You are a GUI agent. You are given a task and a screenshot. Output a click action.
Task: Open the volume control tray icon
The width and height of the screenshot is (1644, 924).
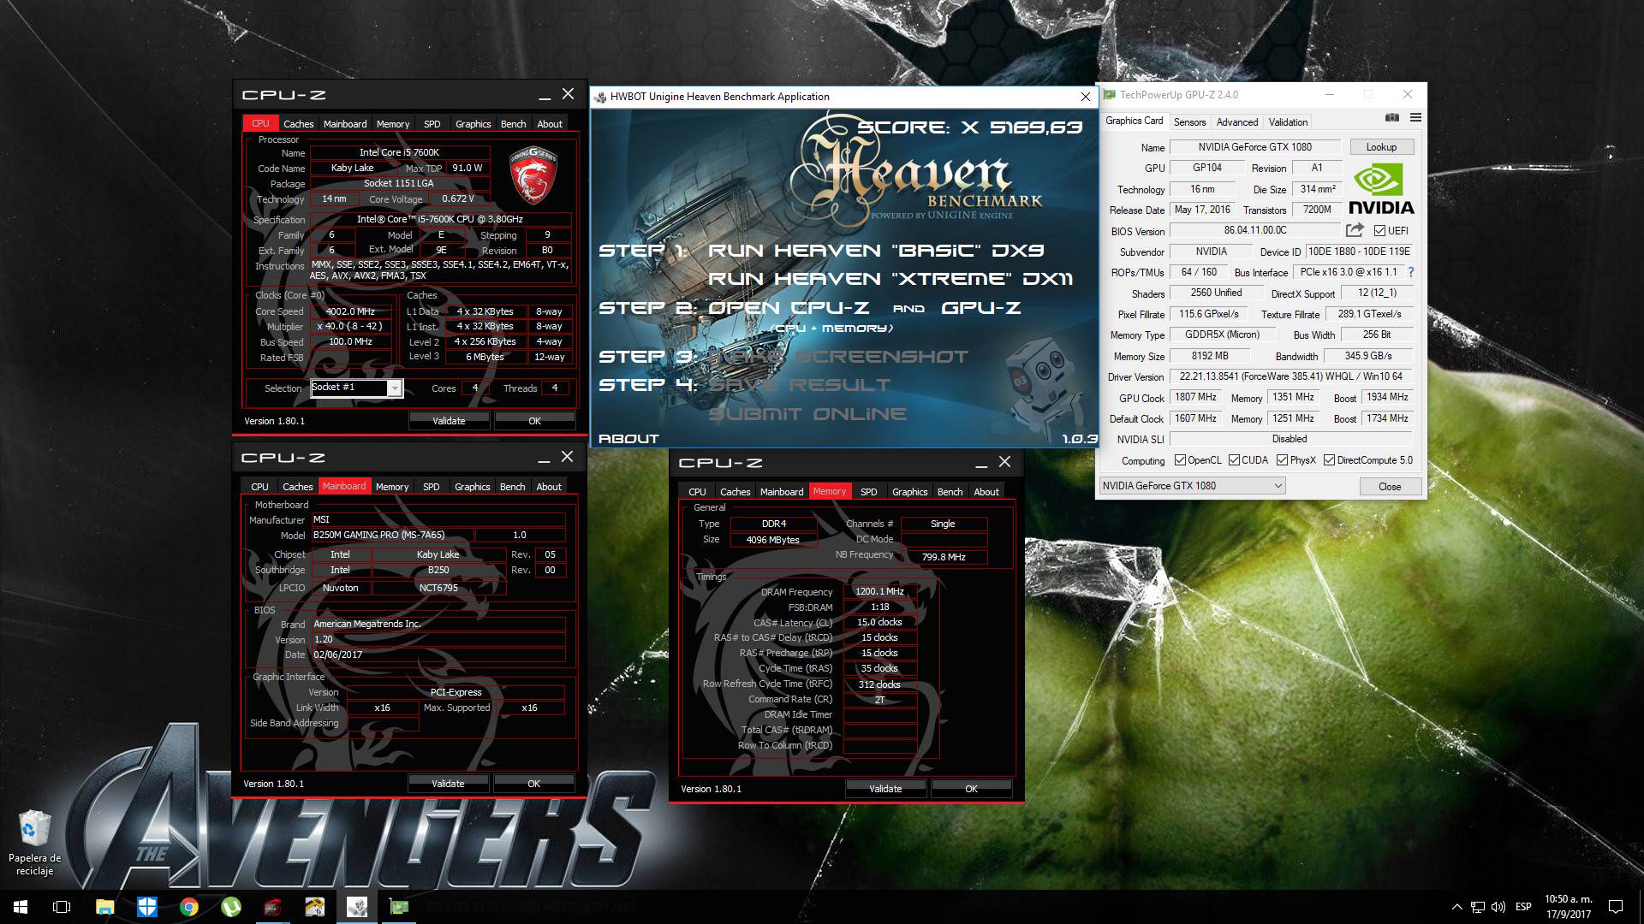tap(1498, 907)
